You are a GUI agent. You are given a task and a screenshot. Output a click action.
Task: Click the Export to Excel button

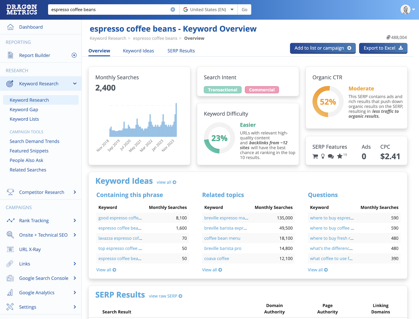pos(383,48)
